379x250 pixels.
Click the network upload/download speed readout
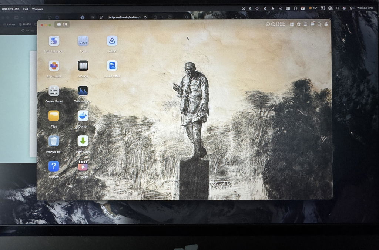click(x=281, y=24)
